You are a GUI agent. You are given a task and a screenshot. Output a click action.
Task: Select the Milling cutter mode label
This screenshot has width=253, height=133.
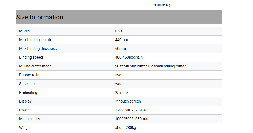[x=35, y=66]
